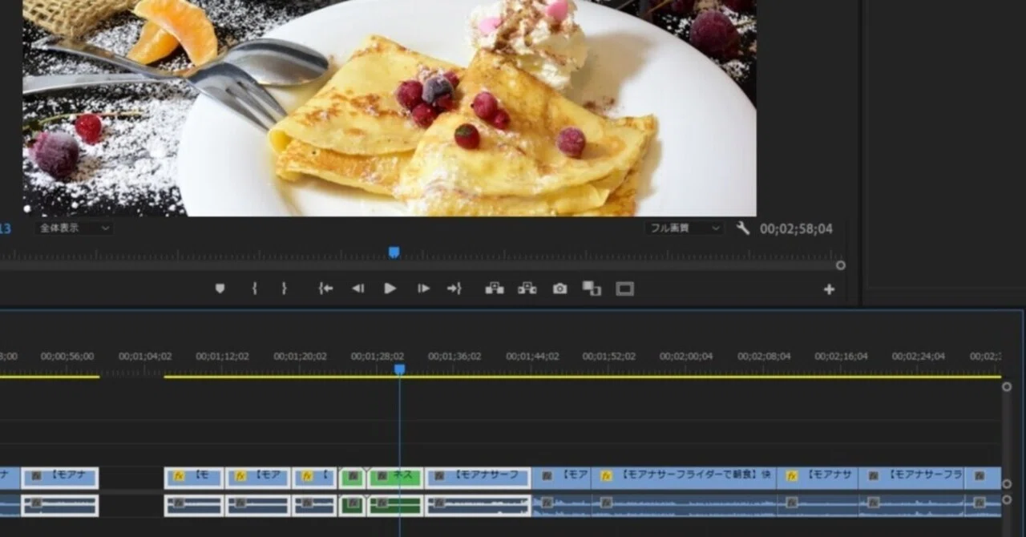This screenshot has width=1026, height=537.
Task: Click fx badge on 【モアナサーフライダーで朝食】 clip
Action: click(606, 476)
